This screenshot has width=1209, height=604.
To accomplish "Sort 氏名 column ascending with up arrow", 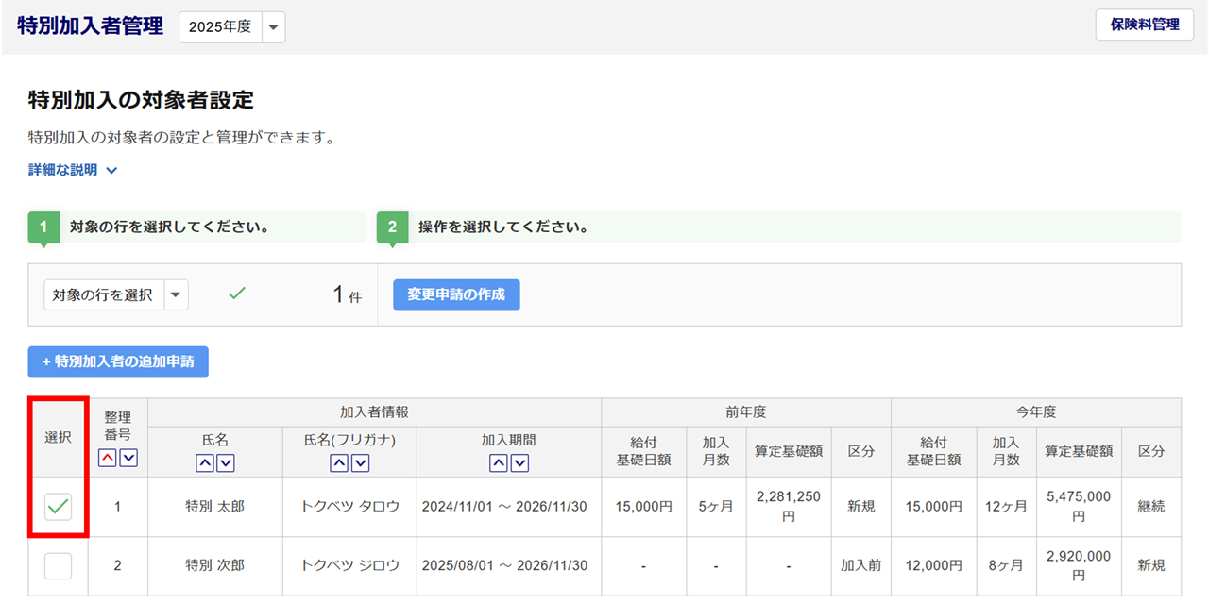I will [205, 462].
